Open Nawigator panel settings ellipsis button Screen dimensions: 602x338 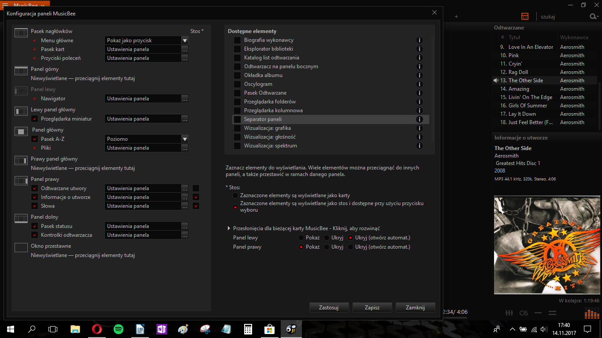[x=185, y=99]
